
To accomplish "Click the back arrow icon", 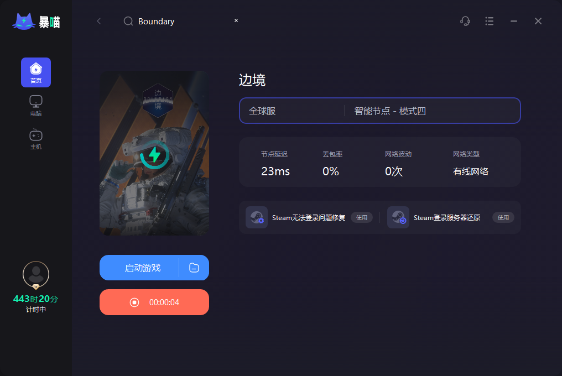I will tap(99, 21).
